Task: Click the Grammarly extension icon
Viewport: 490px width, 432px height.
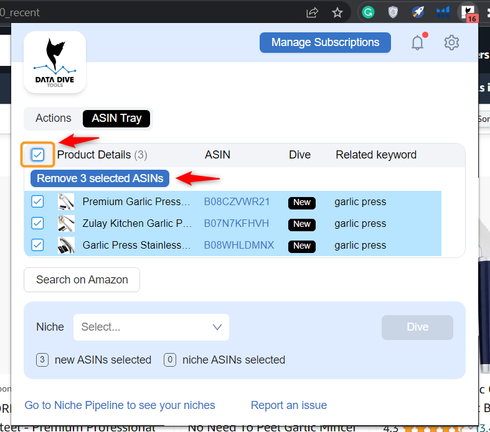Action: tap(368, 12)
